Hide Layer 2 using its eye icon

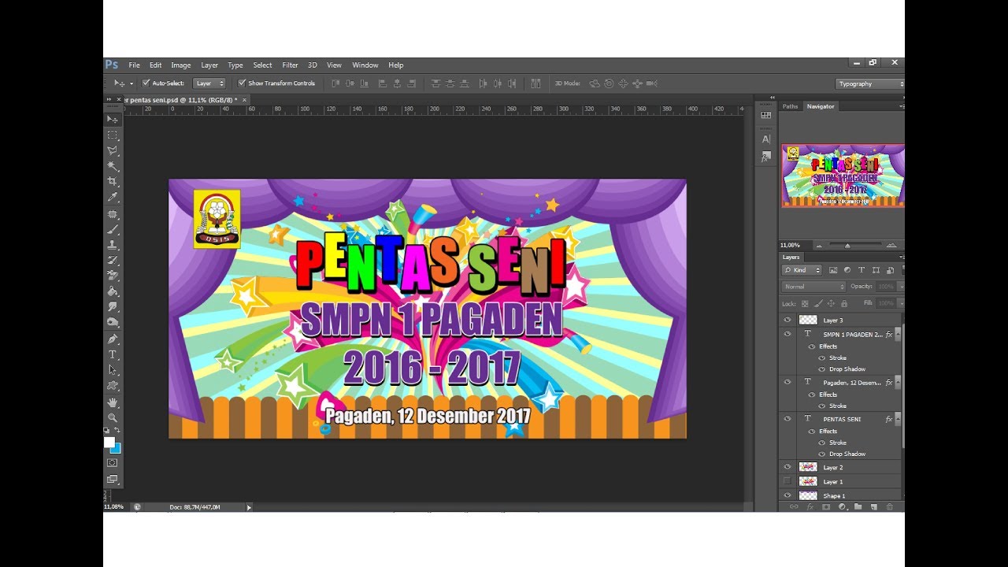787,467
